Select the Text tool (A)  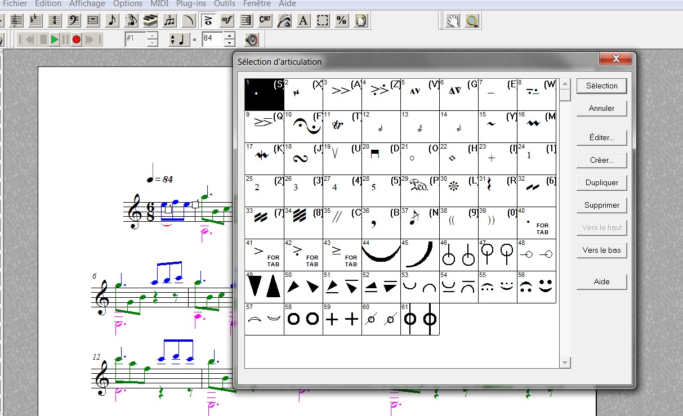(x=303, y=21)
